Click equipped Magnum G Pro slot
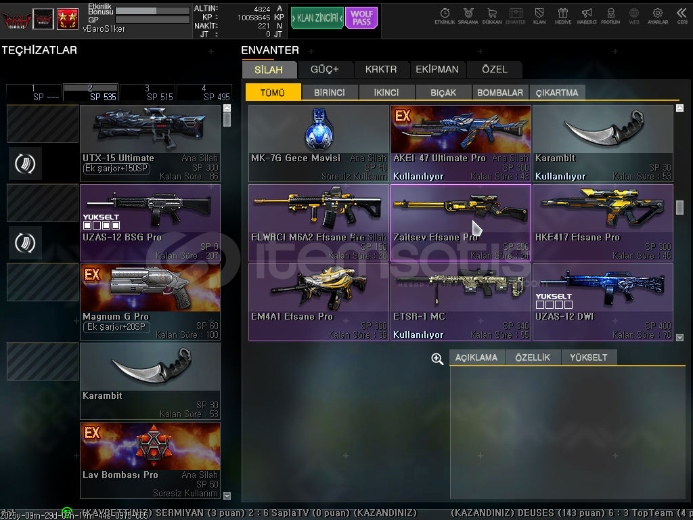 [x=150, y=302]
